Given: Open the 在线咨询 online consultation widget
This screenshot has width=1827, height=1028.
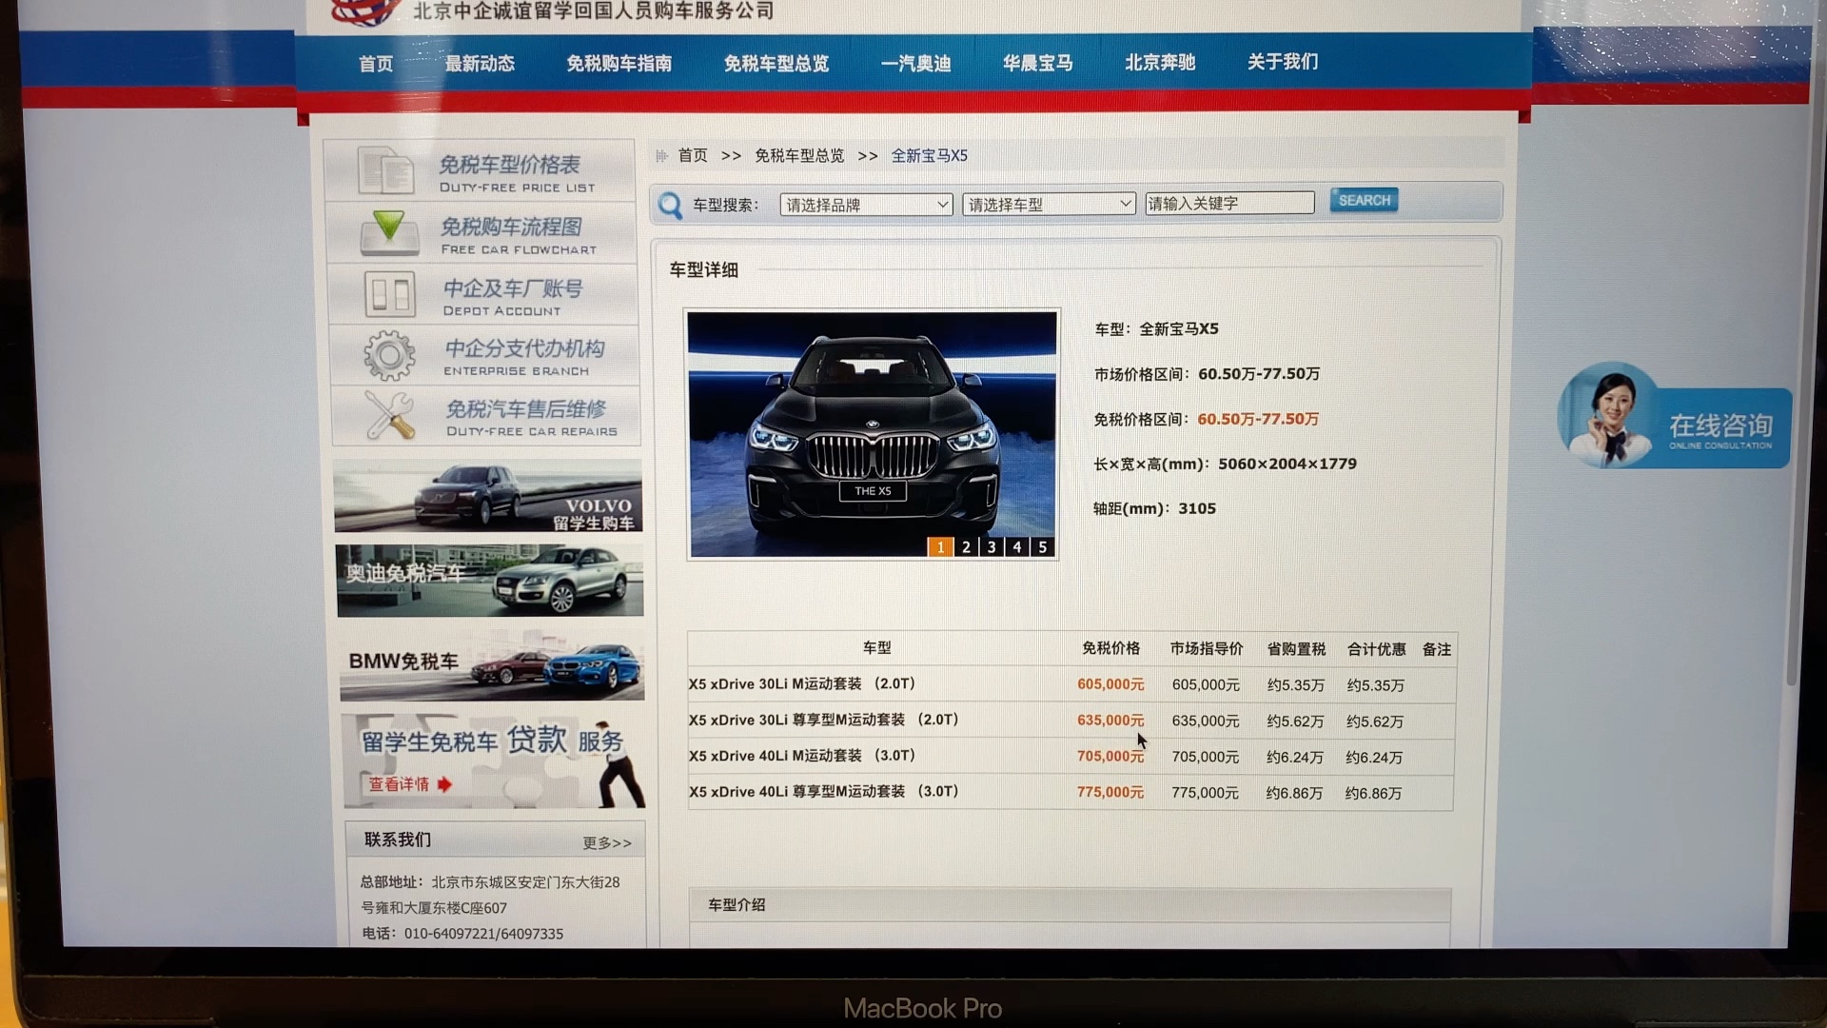Looking at the screenshot, I should click(x=1675, y=417).
